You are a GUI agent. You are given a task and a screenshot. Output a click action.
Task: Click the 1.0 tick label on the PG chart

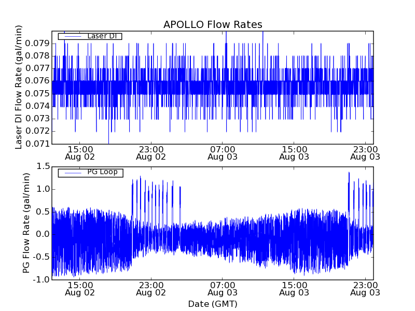[x=43, y=189]
